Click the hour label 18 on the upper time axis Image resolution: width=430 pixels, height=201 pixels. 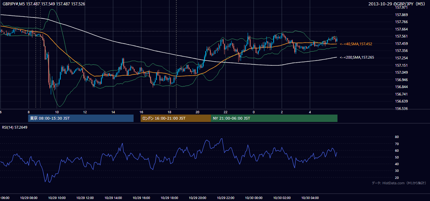[169, 112]
